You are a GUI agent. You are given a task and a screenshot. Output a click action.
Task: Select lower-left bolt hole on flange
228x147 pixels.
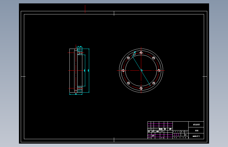point(128,83)
